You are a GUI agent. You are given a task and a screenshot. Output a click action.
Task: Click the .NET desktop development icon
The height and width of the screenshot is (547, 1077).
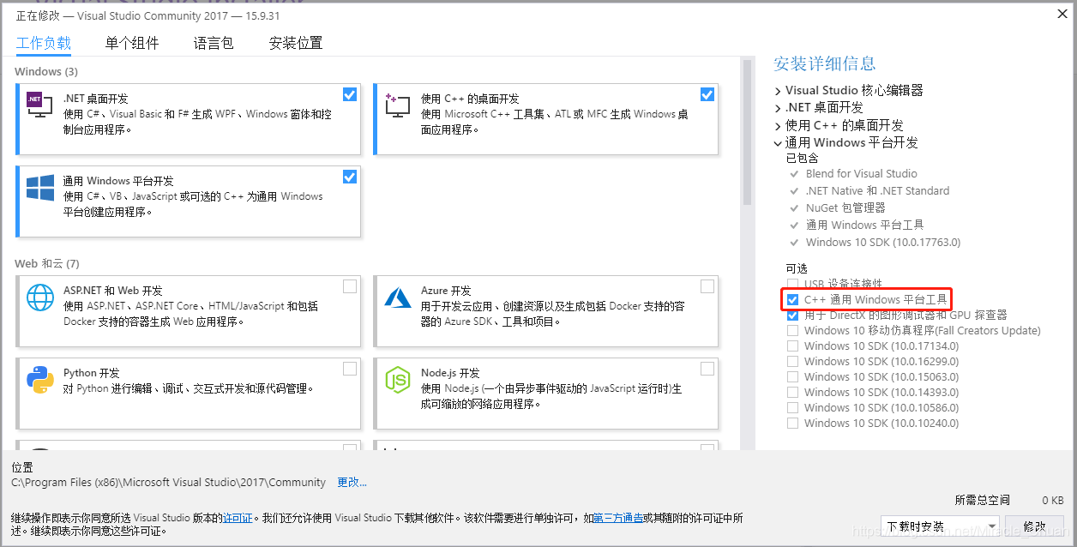[x=39, y=105]
